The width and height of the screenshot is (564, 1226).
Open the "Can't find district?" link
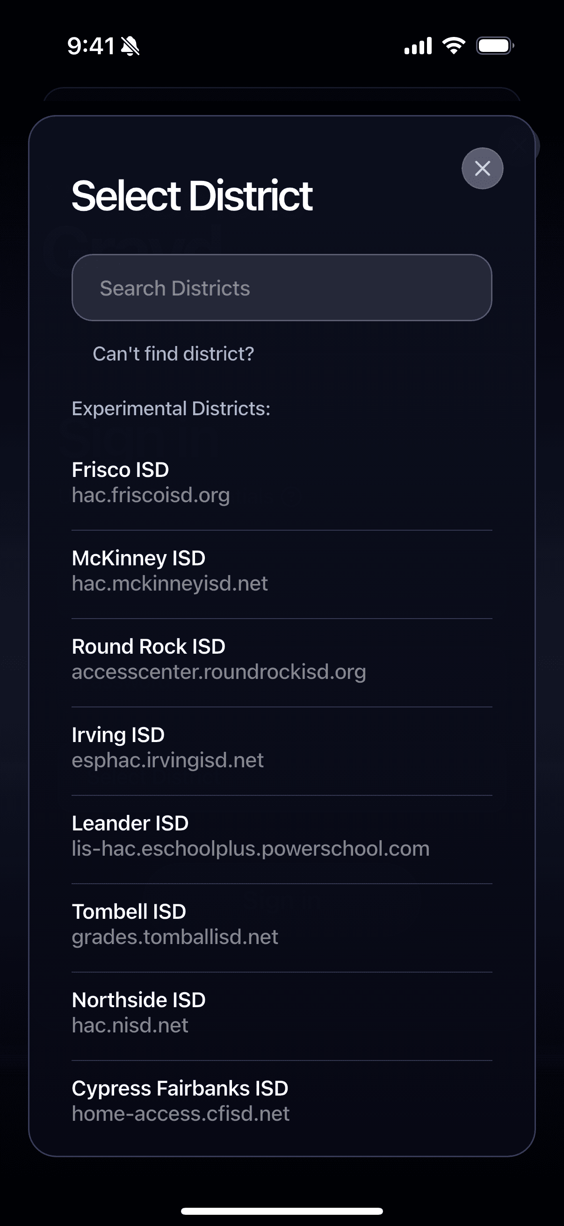coord(173,353)
